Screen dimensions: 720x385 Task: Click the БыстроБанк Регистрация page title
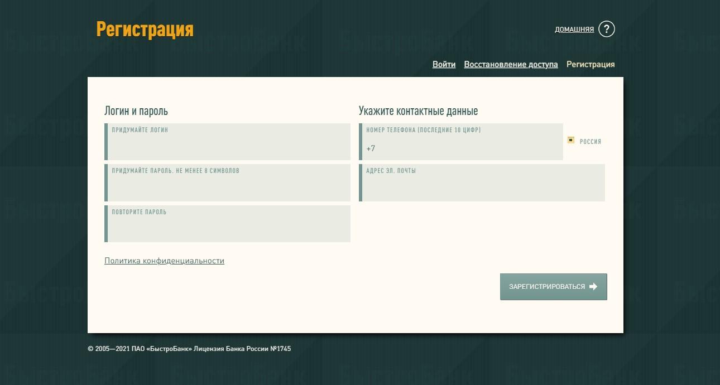[x=146, y=30]
